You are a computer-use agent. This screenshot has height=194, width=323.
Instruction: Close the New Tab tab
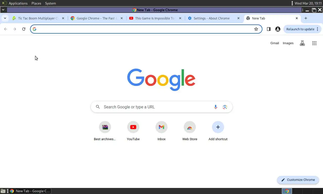pos(297,18)
